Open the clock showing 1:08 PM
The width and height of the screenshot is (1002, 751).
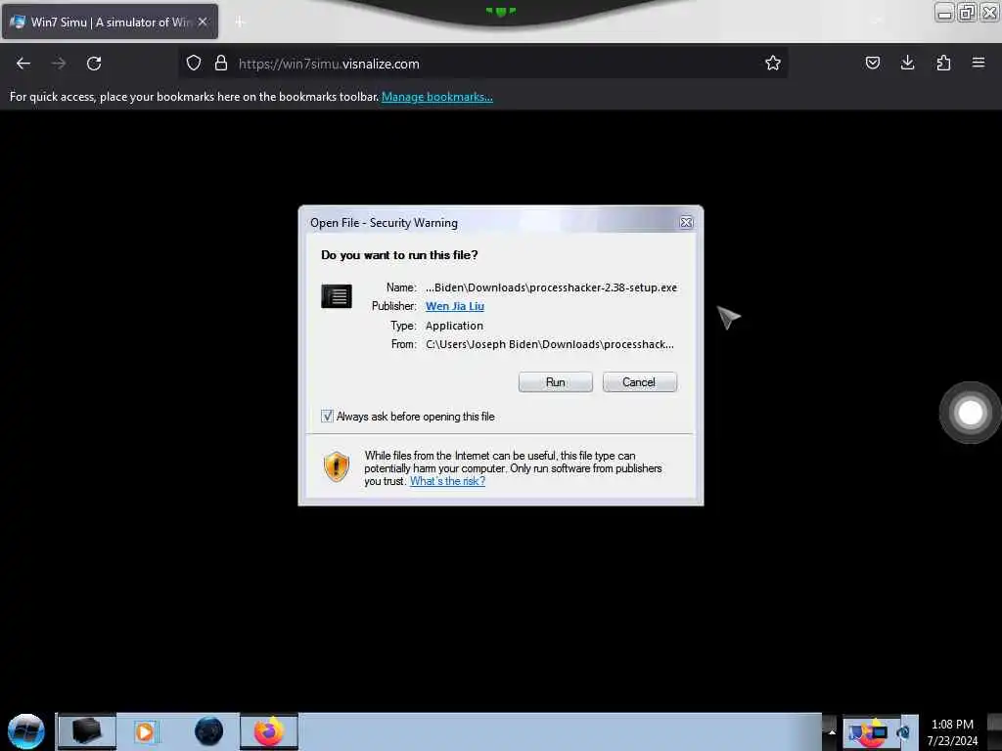952,731
